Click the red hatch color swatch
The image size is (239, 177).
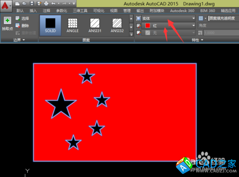click(x=148, y=25)
